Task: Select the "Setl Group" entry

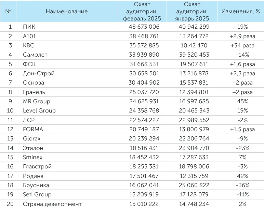Action: coord(37,194)
